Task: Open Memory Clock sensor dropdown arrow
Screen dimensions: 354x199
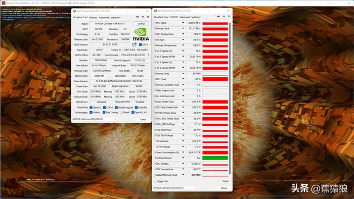Action: [183, 28]
